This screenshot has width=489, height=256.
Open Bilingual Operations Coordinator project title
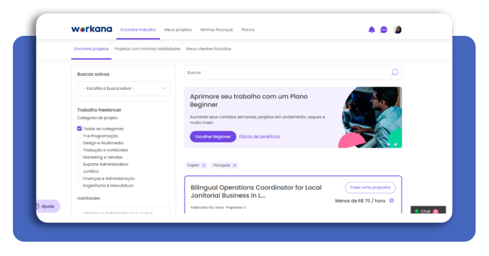click(x=256, y=192)
